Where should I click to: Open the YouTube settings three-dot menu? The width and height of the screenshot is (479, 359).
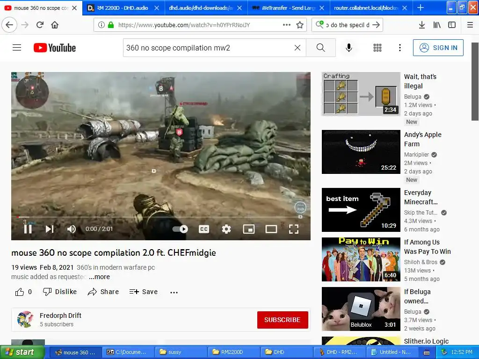(x=400, y=48)
